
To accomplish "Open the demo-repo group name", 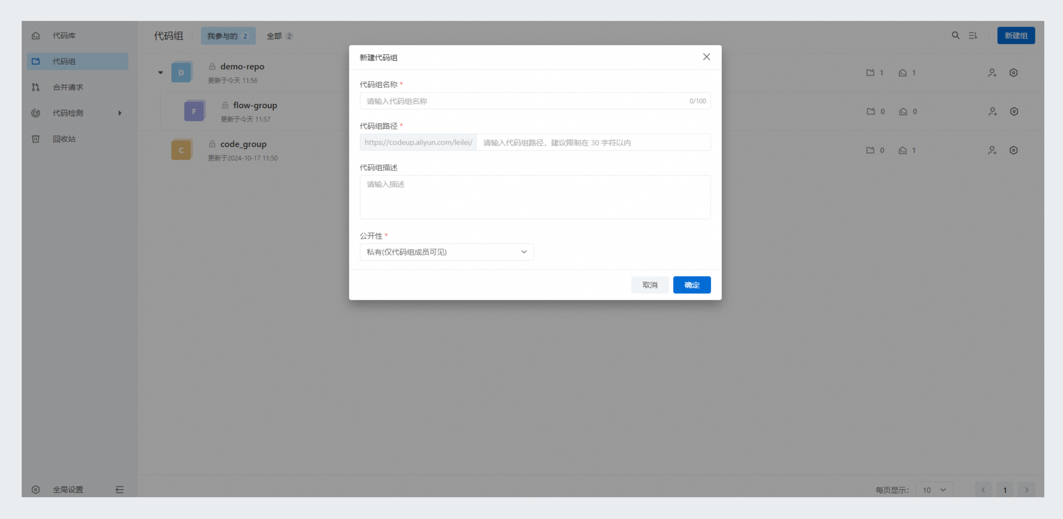I will pyautogui.click(x=242, y=66).
